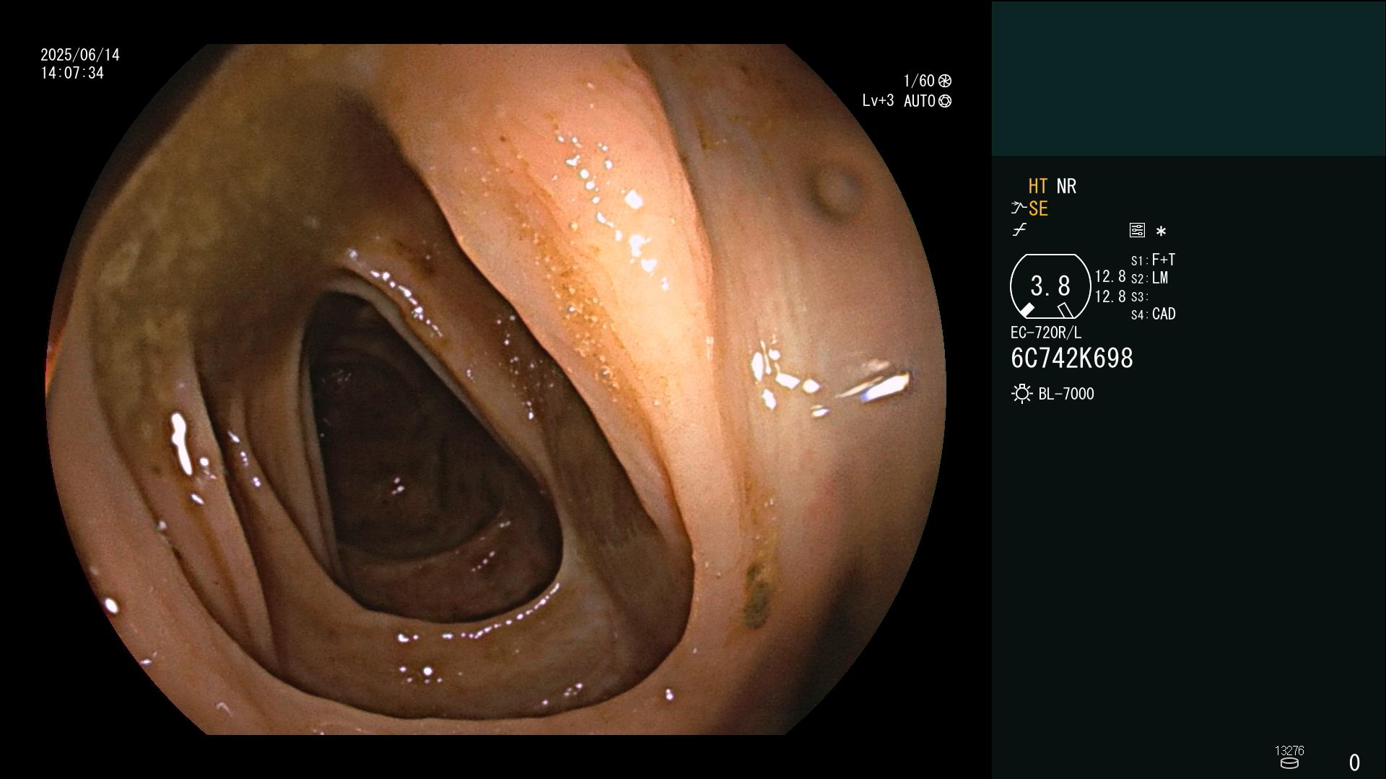Click the 13276 storage count

[x=1289, y=751]
